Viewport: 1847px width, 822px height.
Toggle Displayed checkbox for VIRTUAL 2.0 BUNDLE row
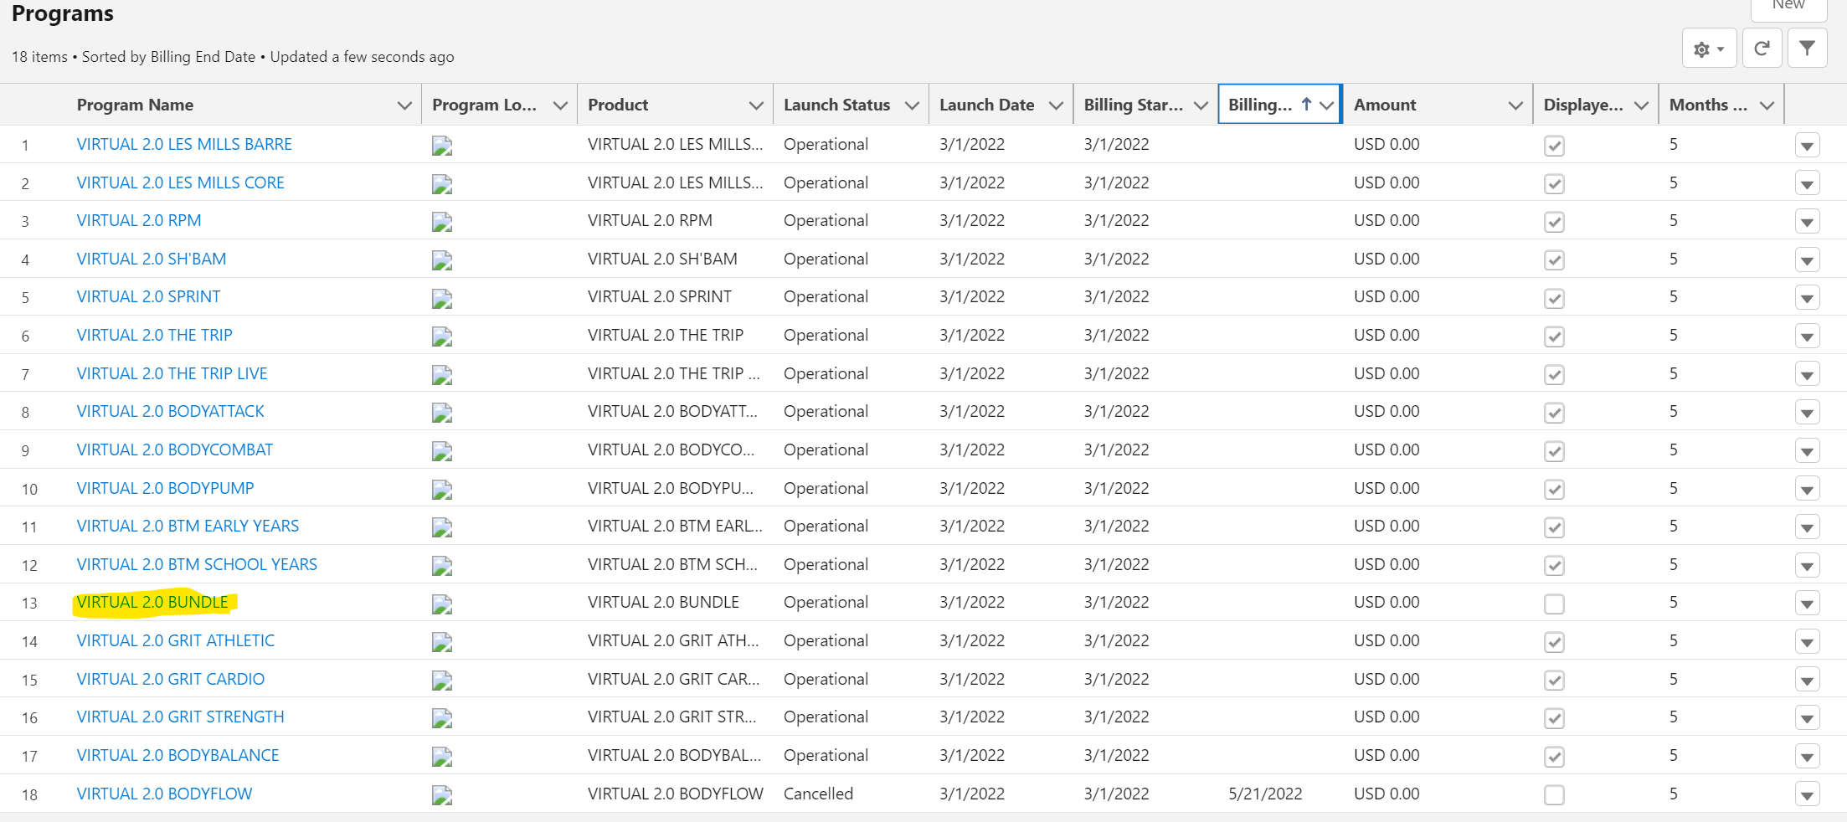click(1554, 604)
